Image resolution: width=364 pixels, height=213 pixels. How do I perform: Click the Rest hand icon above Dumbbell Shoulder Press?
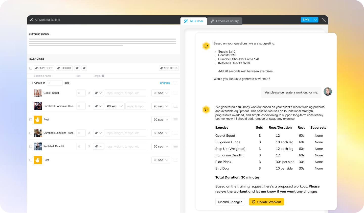coord(38,120)
